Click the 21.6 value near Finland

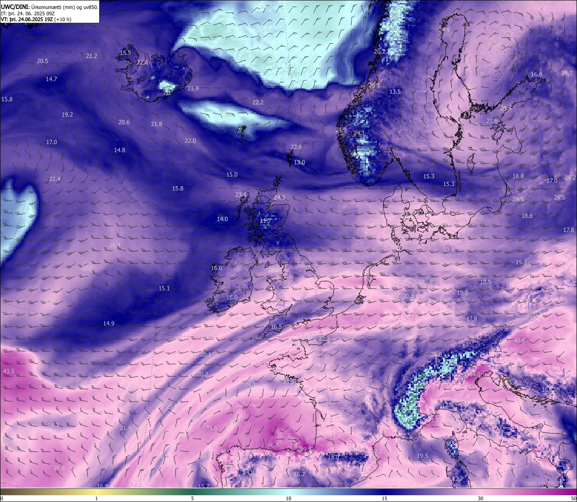coord(492,121)
